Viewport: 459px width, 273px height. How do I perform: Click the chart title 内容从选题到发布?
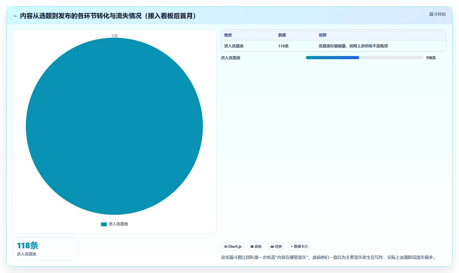tap(108, 16)
